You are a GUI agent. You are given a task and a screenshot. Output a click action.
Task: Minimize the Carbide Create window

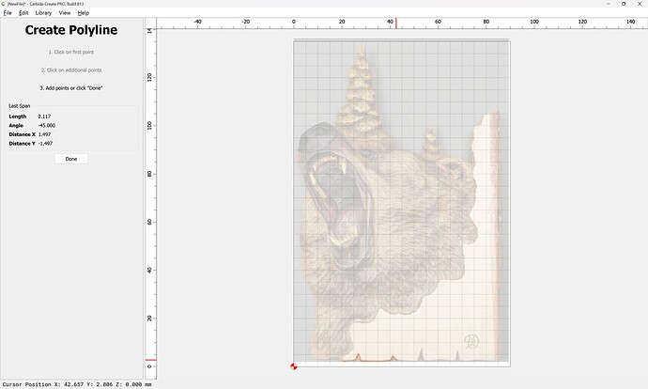(609, 4)
